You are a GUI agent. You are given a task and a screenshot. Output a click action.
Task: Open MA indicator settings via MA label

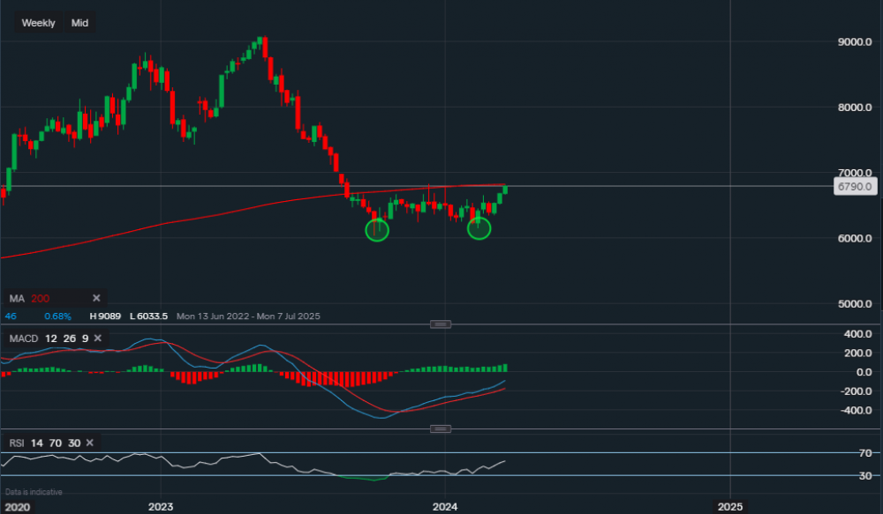pos(15,298)
